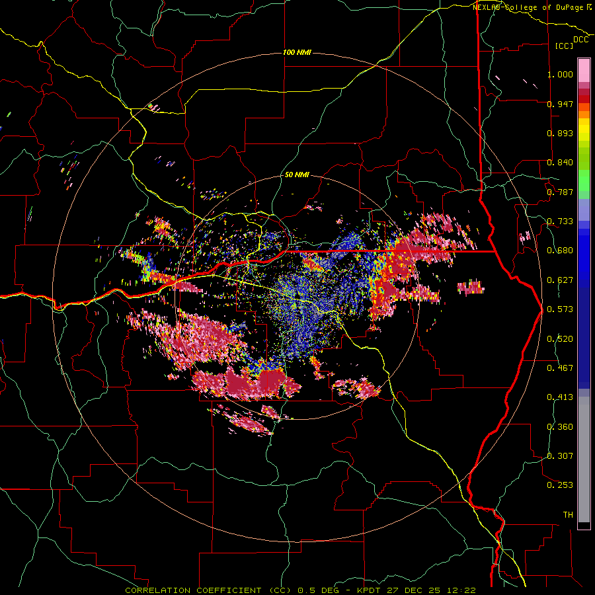Viewport: 595px width, 595px height.
Task: Click the 0.787 color scale value
Action: [560, 192]
